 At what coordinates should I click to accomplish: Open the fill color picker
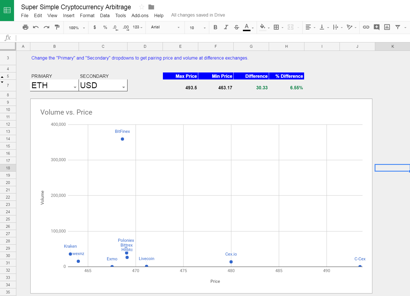pos(263,27)
